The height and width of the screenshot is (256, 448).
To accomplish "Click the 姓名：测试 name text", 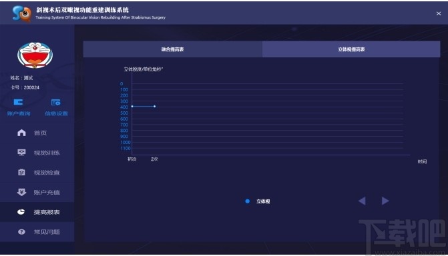I will coord(21,78).
